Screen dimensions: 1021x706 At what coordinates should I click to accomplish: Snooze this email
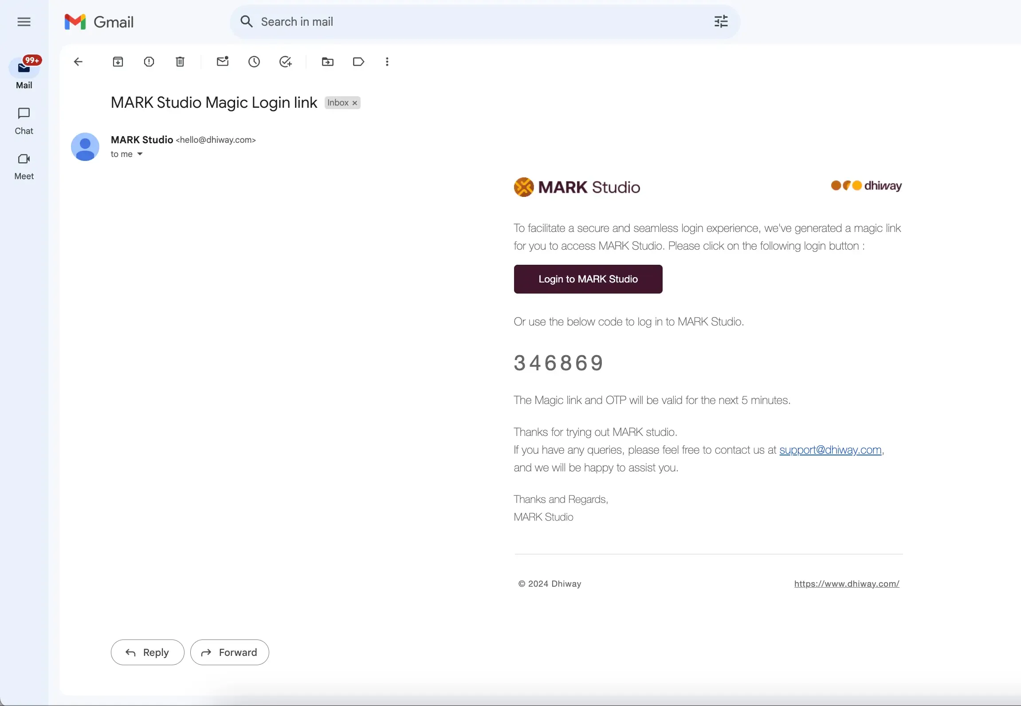click(x=254, y=62)
